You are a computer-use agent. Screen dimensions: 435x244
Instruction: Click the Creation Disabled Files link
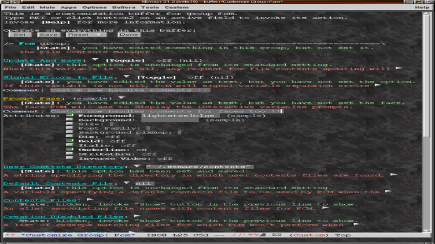tap(63, 216)
